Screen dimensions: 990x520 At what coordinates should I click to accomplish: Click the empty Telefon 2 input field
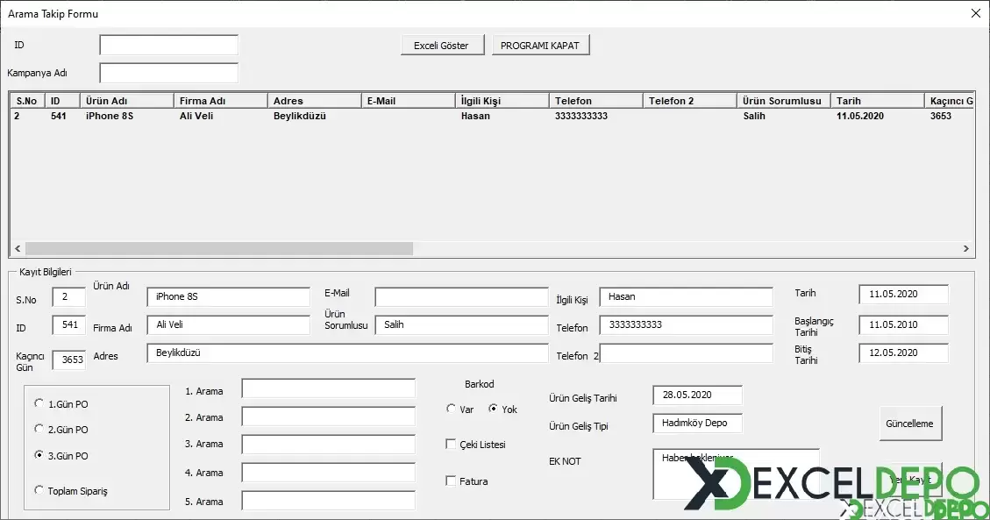(687, 353)
